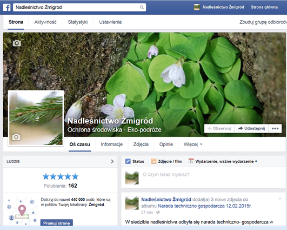Image resolution: width=287 pixels, height=230 pixels.
Task: Click the Status pencil icon
Action: [128, 161]
